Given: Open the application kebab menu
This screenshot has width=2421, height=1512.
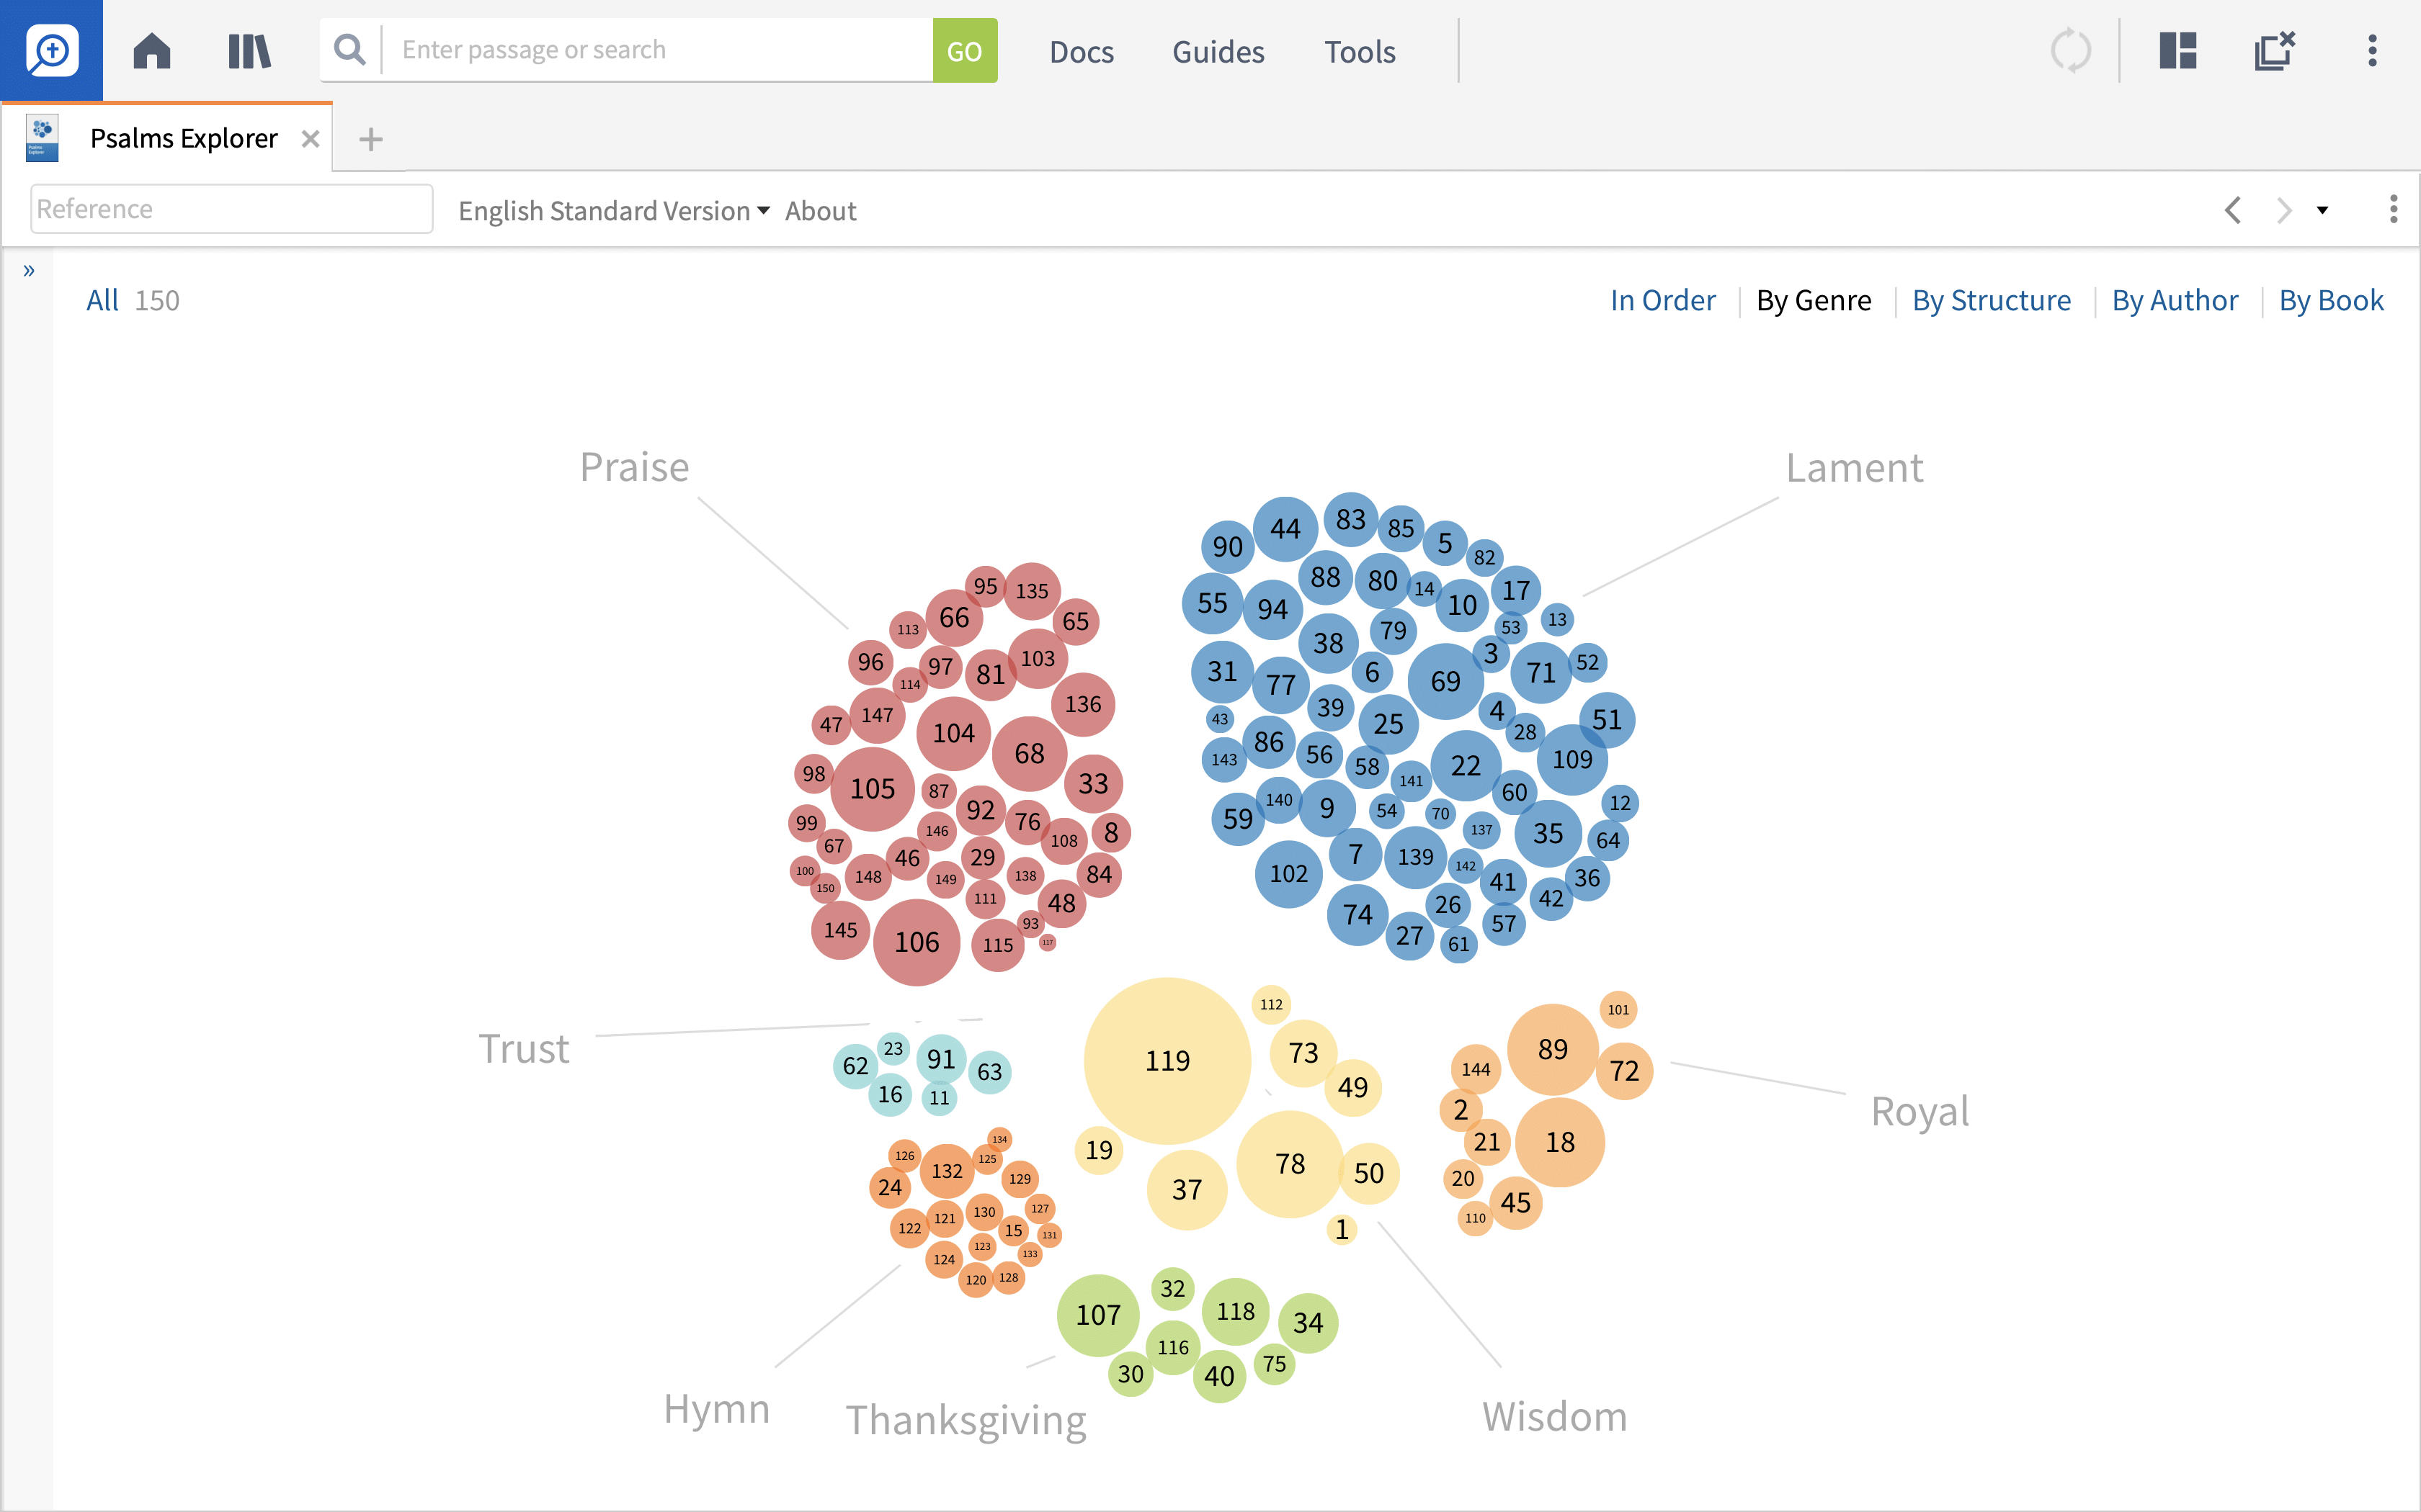Looking at the screenshot, I should pos(2372,50).
